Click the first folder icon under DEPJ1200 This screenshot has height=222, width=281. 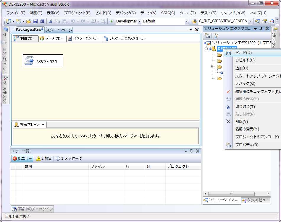point(219,55)
